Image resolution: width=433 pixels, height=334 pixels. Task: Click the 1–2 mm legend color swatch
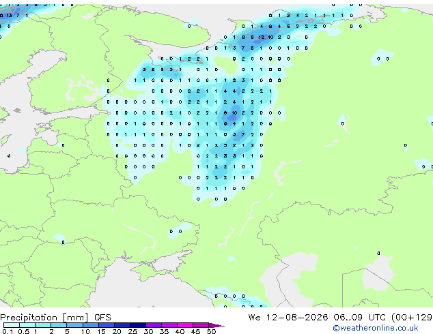43,325
